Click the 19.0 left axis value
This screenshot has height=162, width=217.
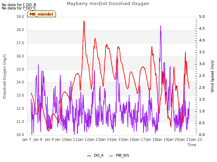point(20,17)
